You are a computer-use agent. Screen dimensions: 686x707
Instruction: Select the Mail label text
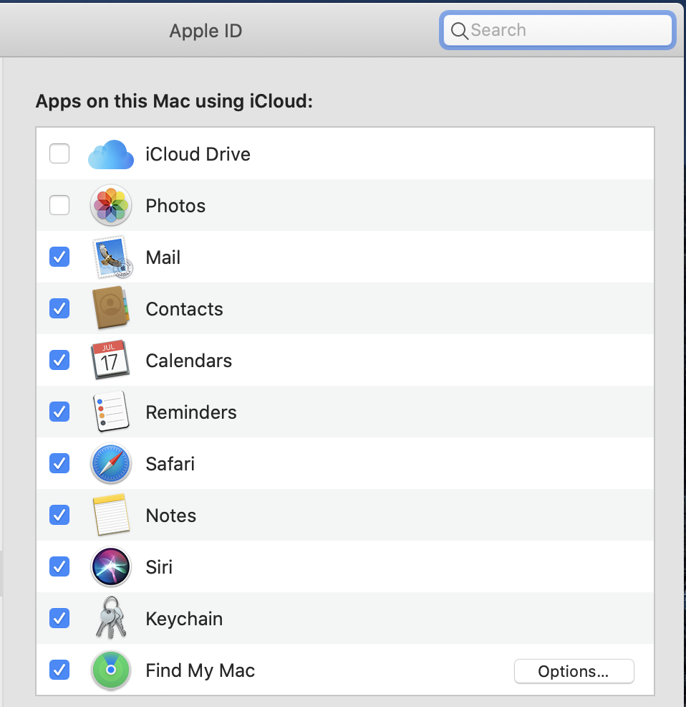(163, 257)
